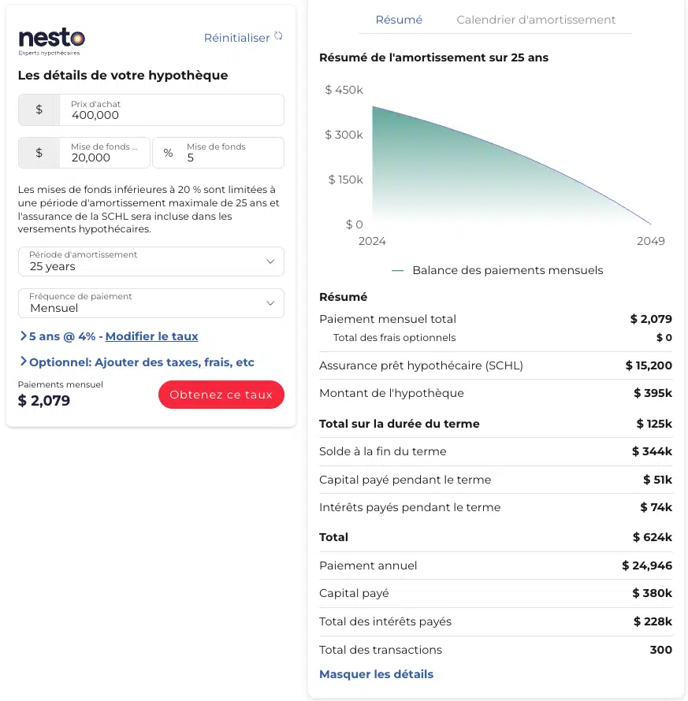688x701 pixels.
Task: Click the percent sign beside Mise de fonds
Action: [x=168, y=153]
